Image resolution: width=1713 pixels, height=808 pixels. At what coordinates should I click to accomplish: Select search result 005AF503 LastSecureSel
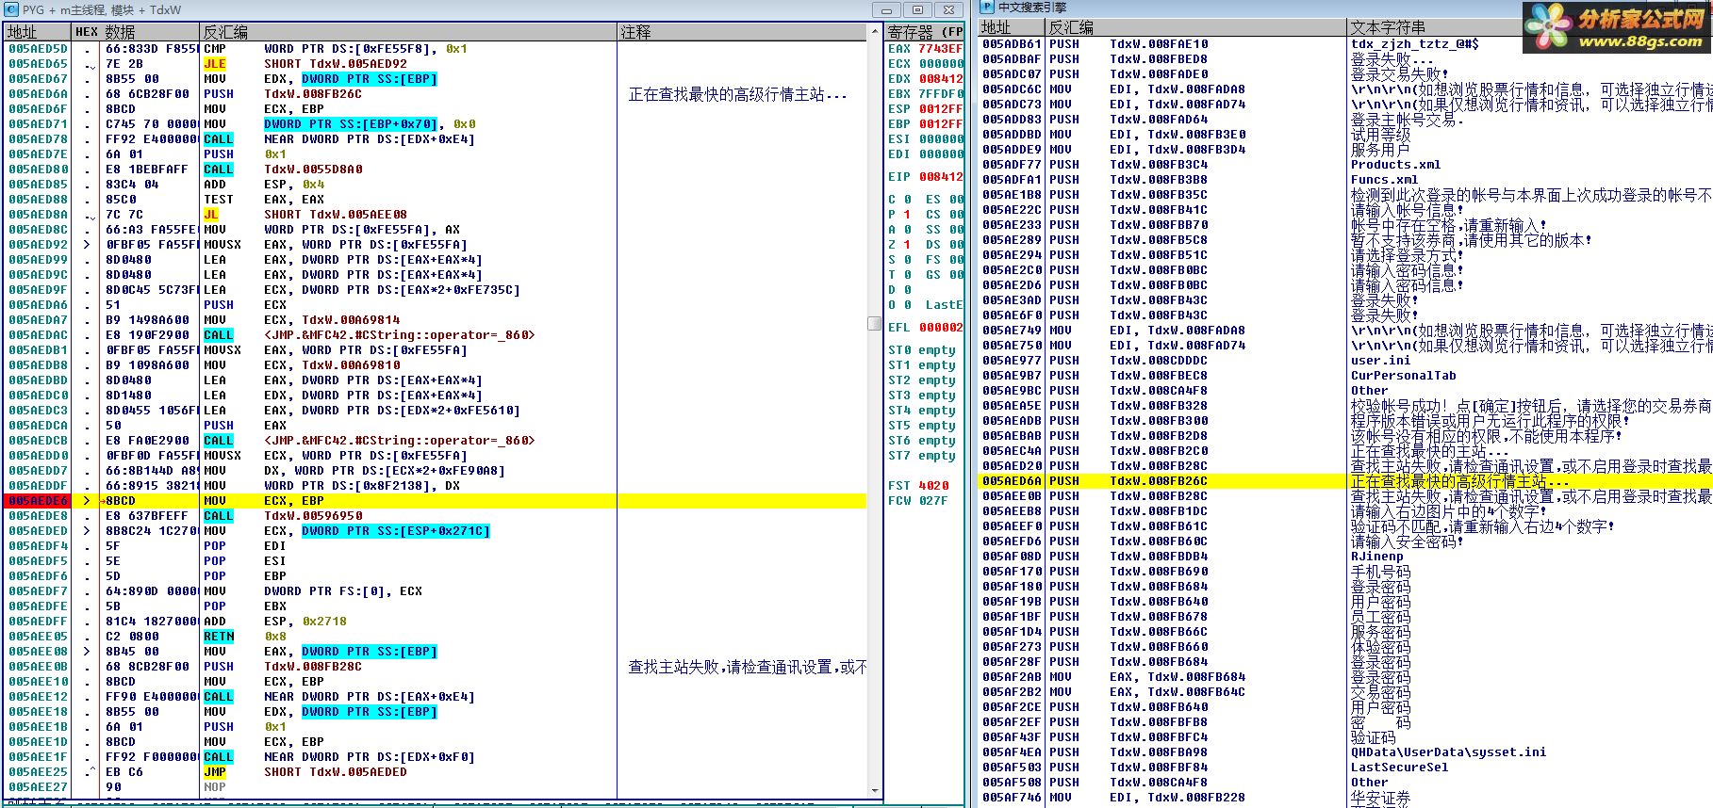pos(1345,768)
